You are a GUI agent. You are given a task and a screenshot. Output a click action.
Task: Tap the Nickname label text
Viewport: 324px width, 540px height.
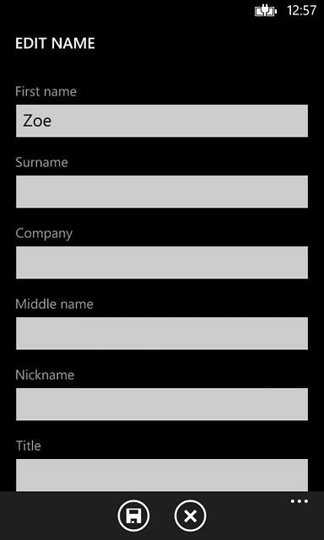(x=45, y=375)
